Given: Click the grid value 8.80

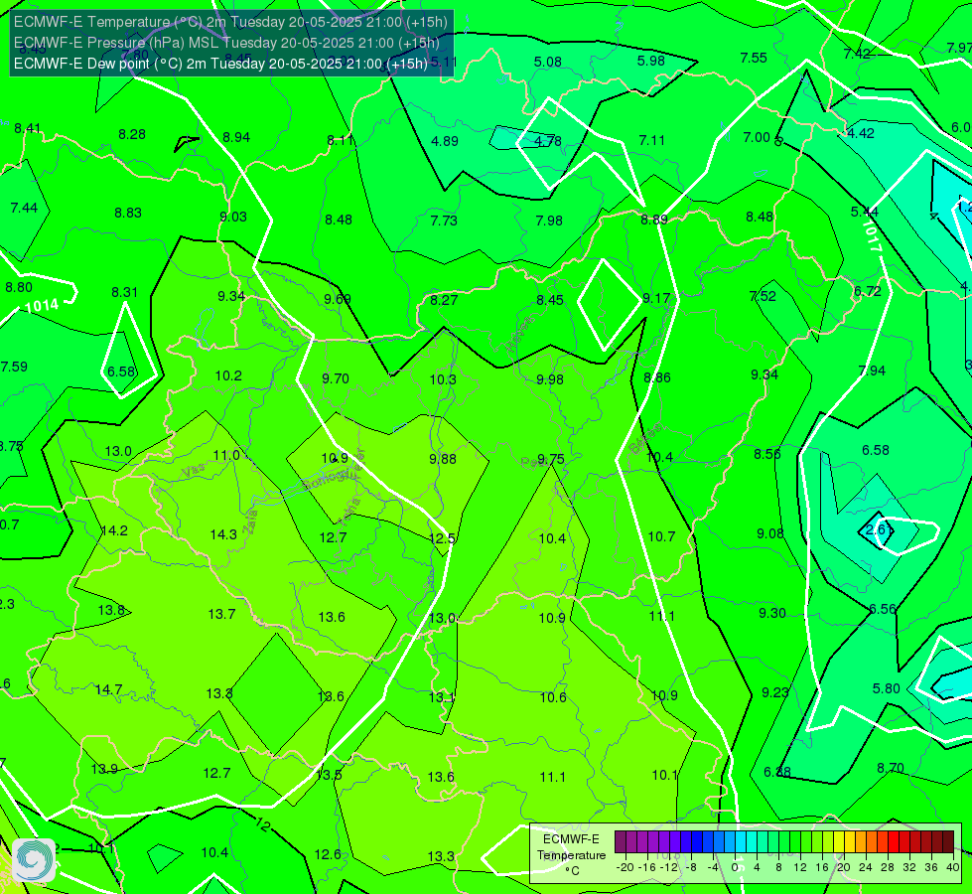Looking at the screenshot, I should [x=19, y=287].
